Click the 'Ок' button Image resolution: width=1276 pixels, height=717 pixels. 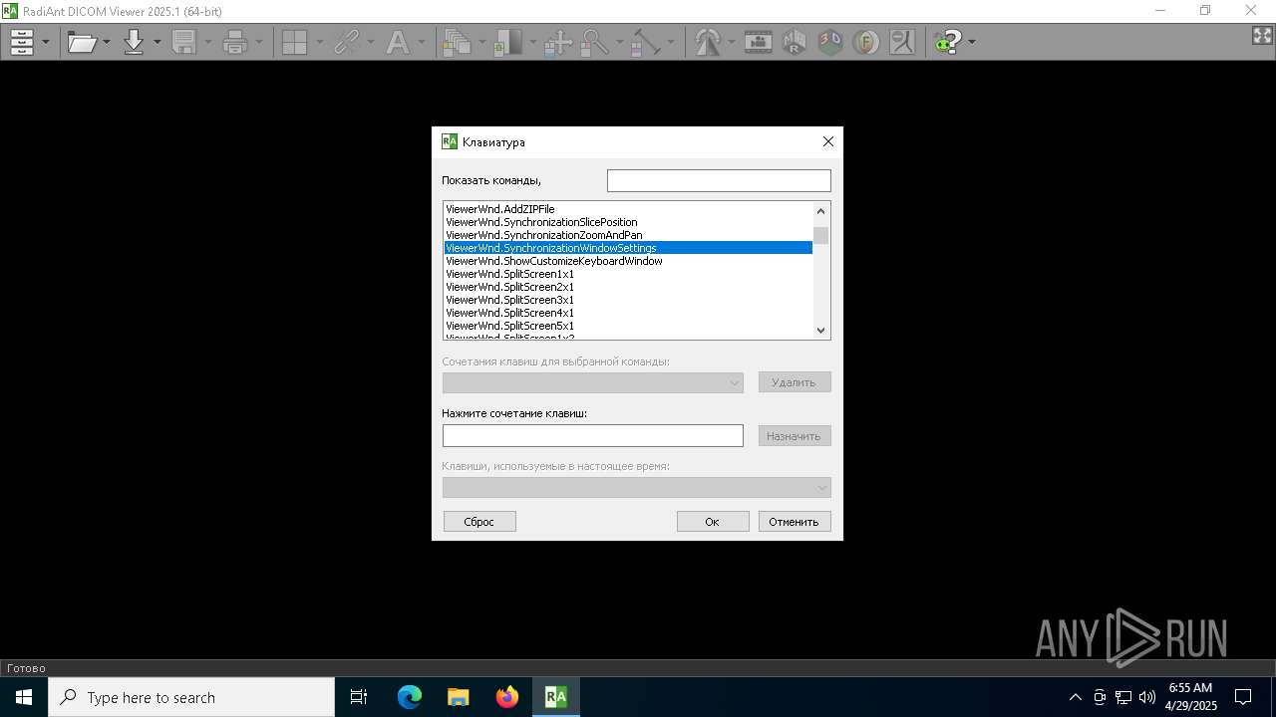click(x=713, y=521)
